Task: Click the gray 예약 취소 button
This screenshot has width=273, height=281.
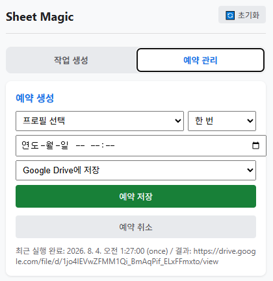Action: 136,226
